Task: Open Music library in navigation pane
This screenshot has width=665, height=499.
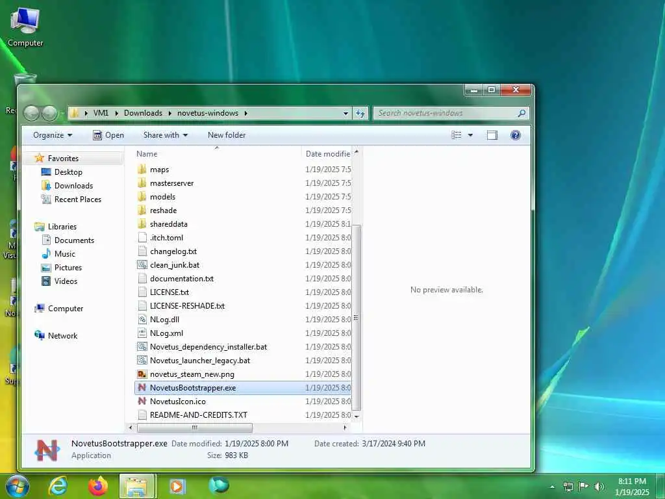Action: 64,254
